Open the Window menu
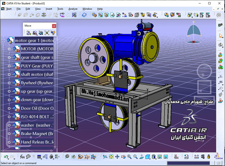Viewport: 225px width, 166px height. coord(87,9)
